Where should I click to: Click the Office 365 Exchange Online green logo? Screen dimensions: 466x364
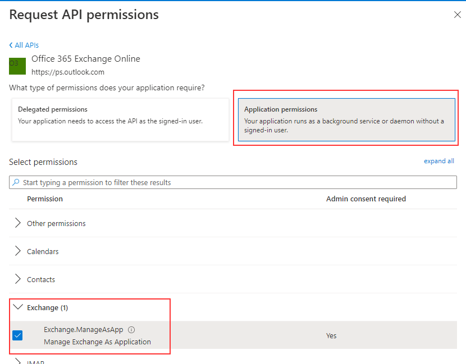click(17, 66)
